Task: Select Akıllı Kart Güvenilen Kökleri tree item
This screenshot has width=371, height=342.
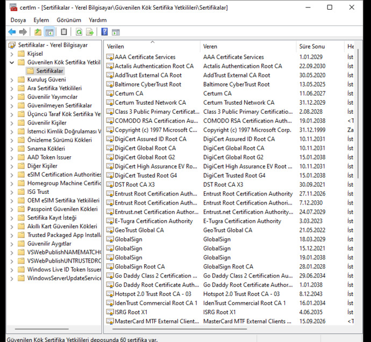Action: click(62, 226)
